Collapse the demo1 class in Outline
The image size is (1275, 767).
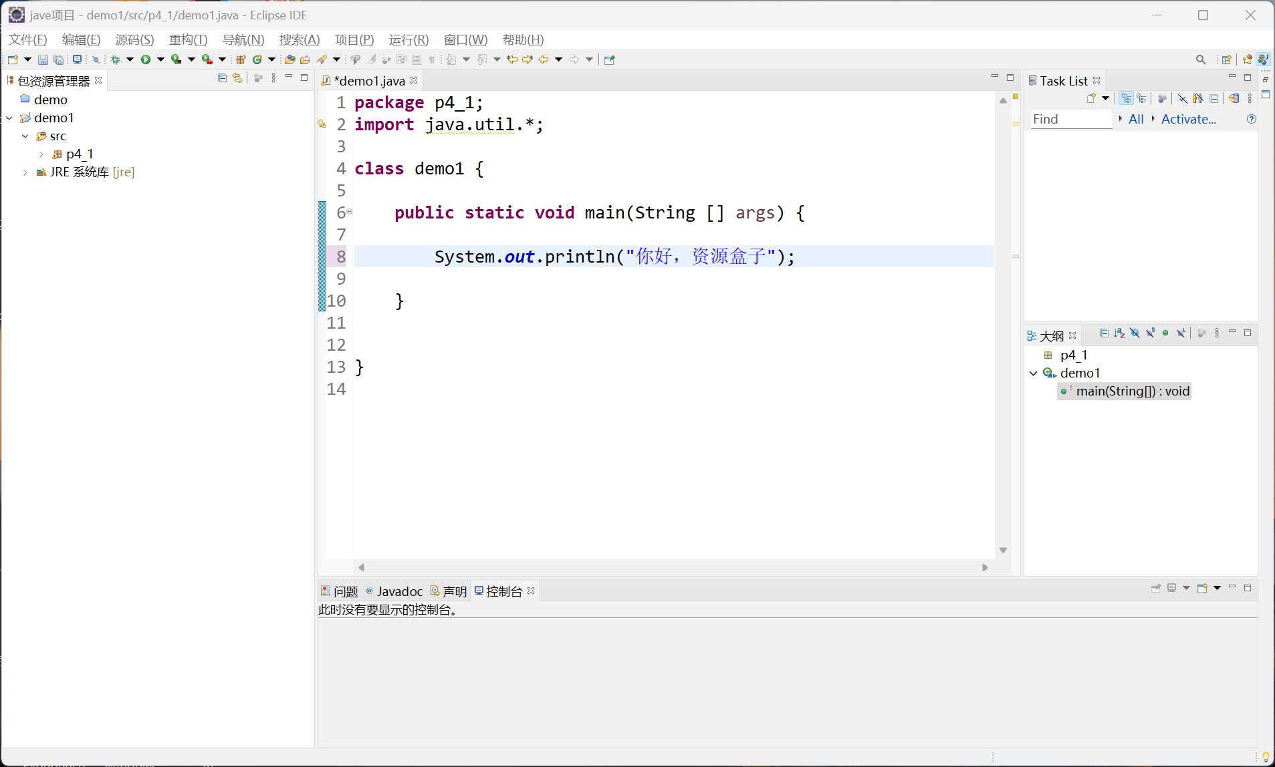click(x=1034, y=373)
